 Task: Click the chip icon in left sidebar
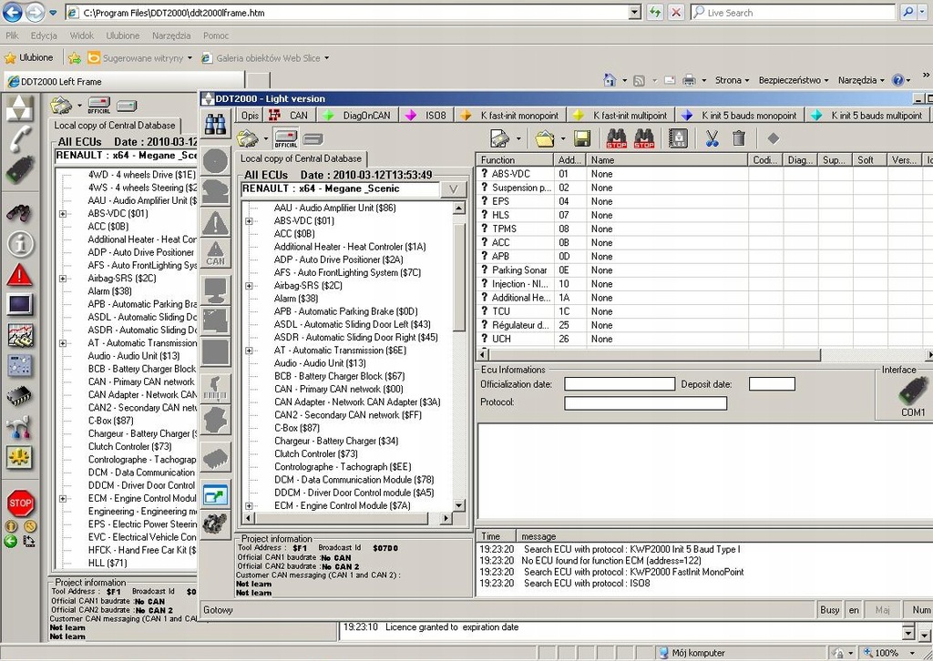20,396
